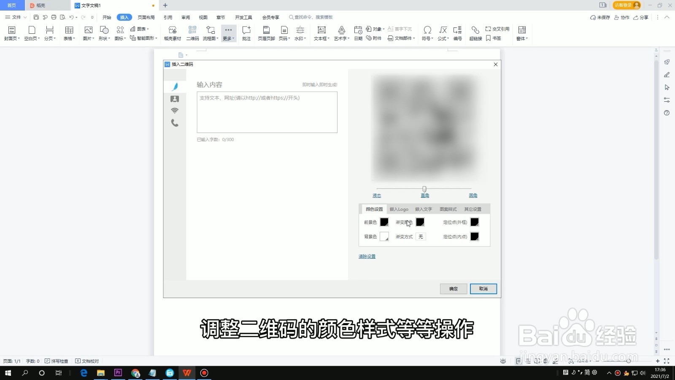675x380 pixels.
Task: Toggle 拼写检查 spell check in status bar
Action: pos(57,361)
